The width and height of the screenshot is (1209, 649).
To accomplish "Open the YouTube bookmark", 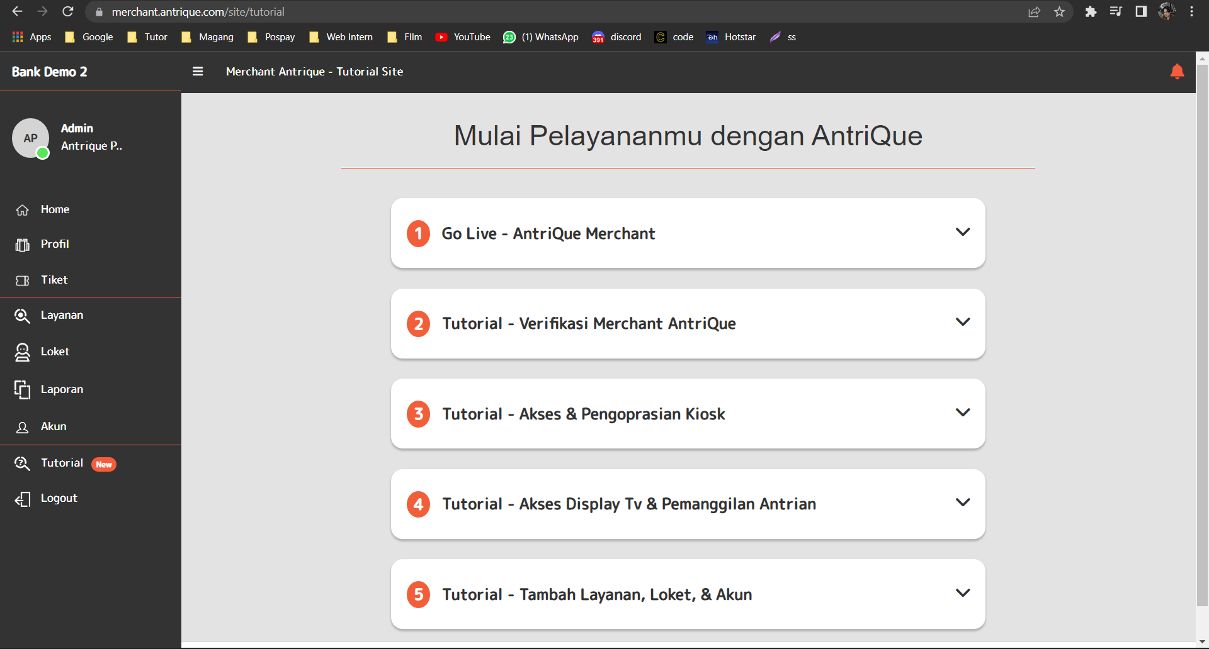I will coord(463,37).
